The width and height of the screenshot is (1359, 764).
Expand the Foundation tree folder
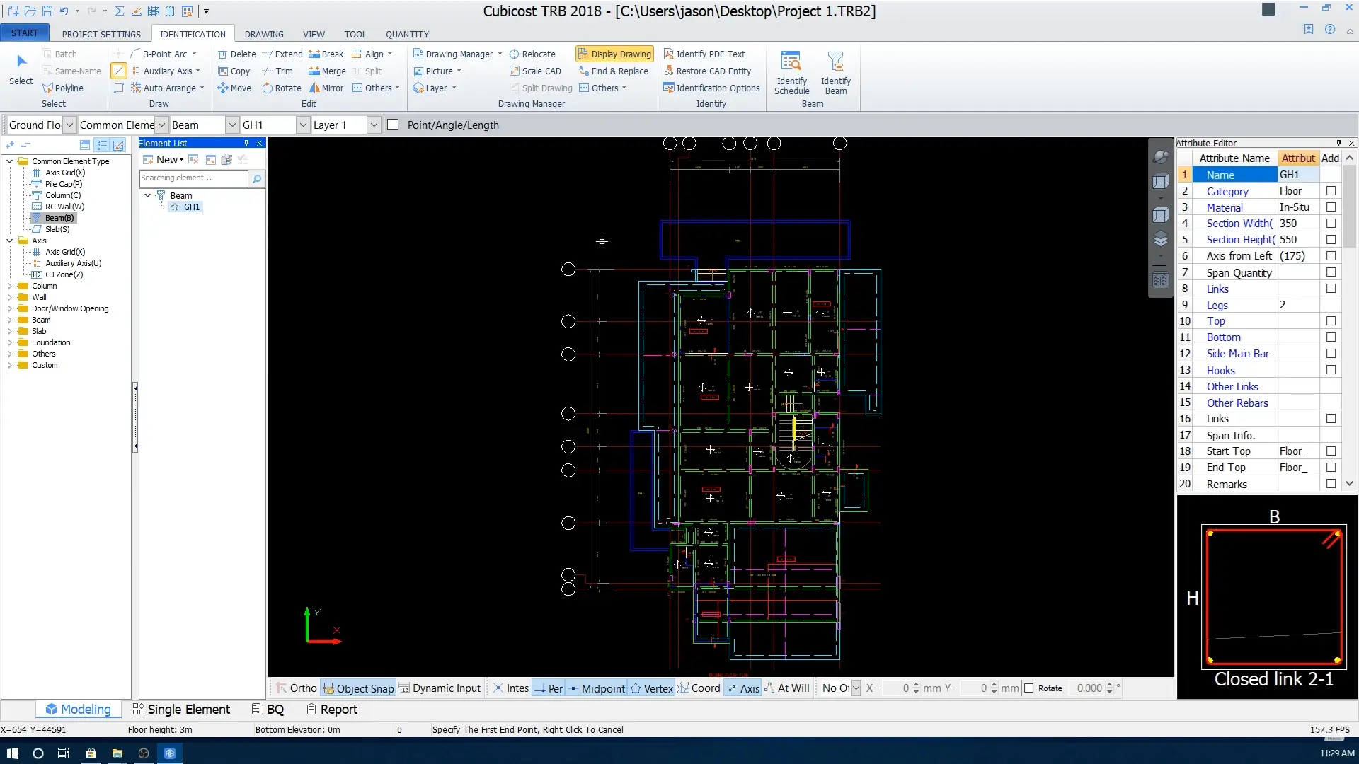10,342
